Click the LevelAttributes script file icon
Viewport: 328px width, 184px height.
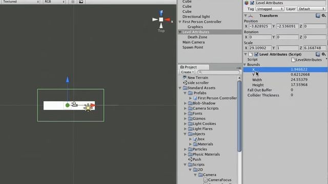(x=293, y=60)
